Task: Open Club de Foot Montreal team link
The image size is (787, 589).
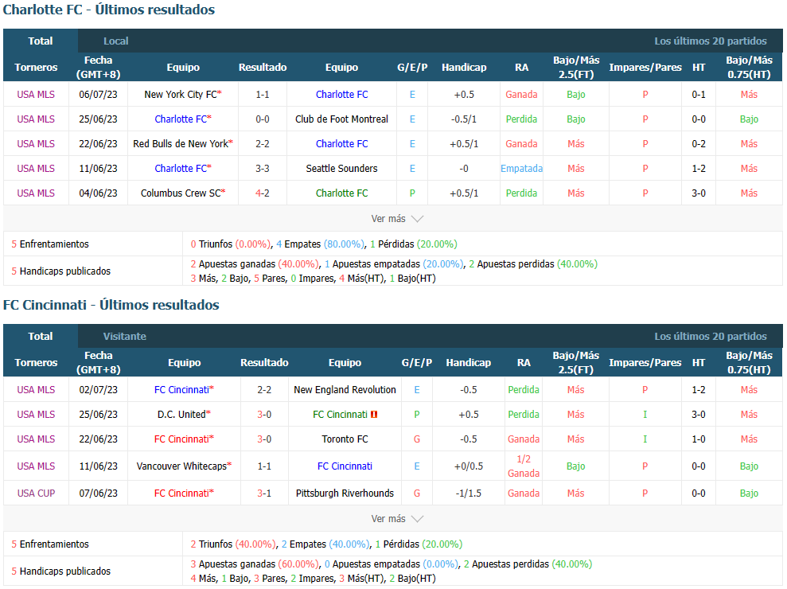Action: coord(342,119)
